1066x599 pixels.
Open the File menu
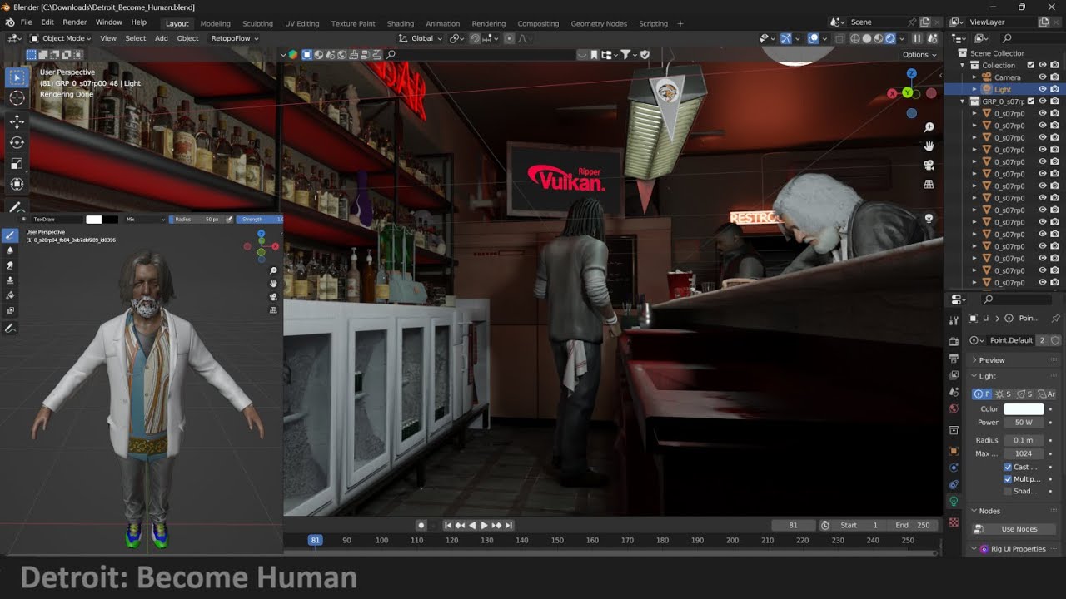click(x=26, y=22)
